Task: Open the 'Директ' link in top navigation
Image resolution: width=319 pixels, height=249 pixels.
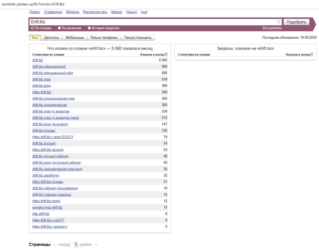Action: 35,12
